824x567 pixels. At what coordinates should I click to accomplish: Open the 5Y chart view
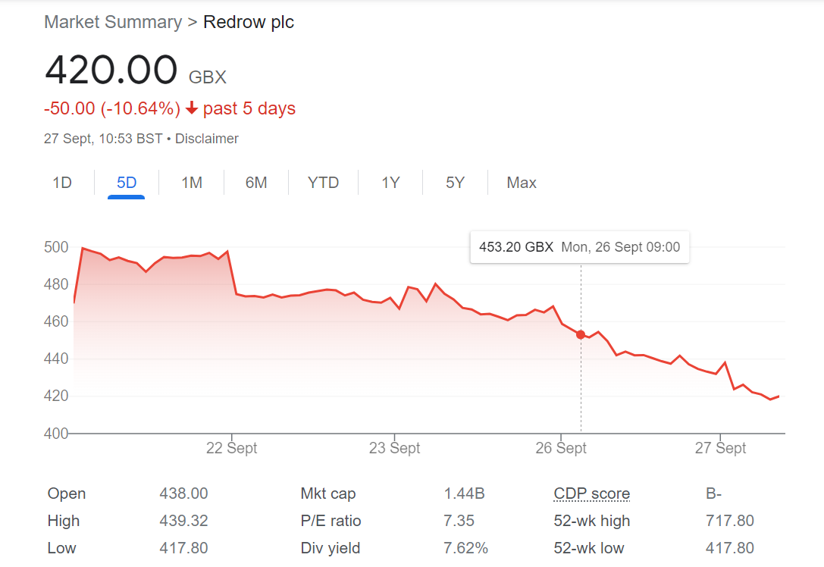point(455,183)
